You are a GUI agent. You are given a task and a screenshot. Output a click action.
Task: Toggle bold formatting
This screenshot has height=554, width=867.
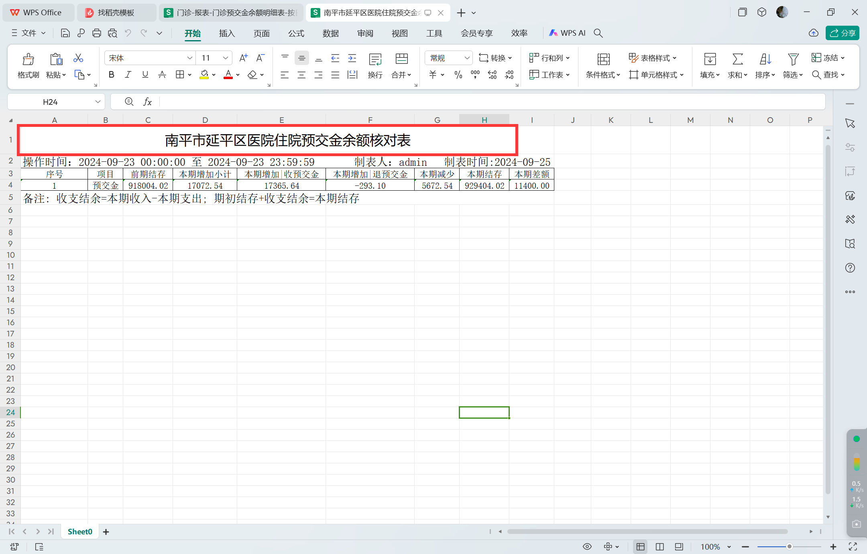click(112, 75)
